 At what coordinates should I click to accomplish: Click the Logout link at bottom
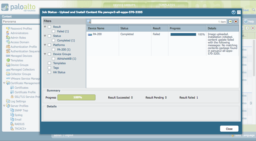[x=69, y=135]
